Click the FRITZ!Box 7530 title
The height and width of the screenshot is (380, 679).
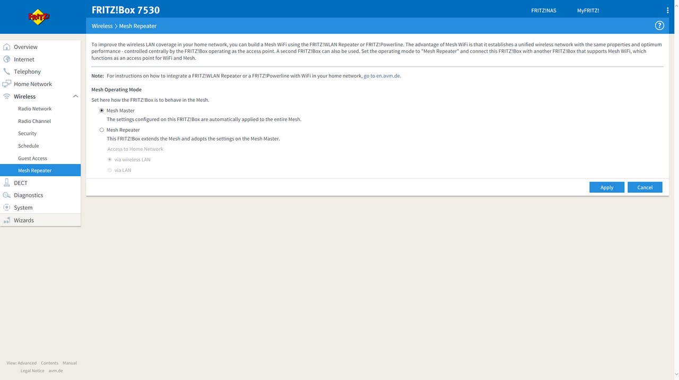[125, 10]
